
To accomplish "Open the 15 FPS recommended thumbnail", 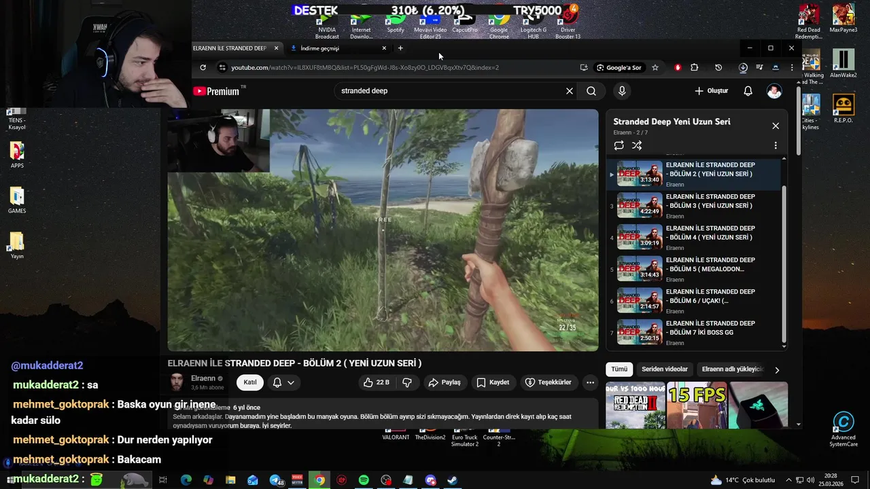I will (x=697, y=405).
